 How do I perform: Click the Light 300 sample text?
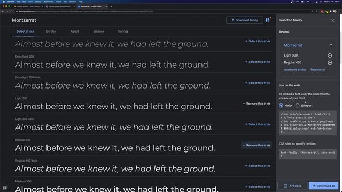113,107
